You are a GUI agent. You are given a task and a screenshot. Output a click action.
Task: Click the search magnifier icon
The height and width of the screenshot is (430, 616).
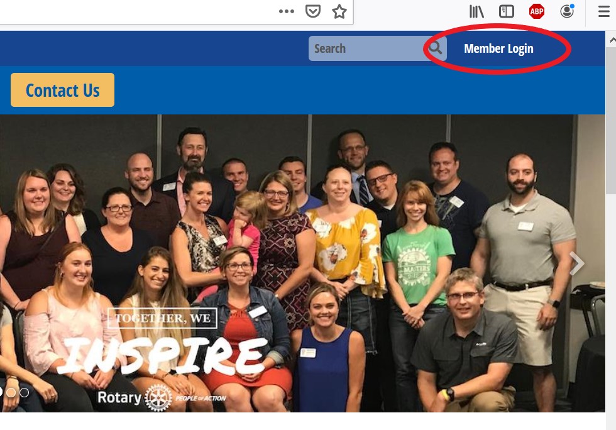tap(435, 48)
